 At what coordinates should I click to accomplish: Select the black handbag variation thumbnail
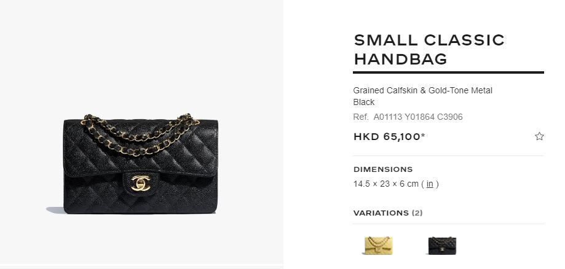(442, 245)
